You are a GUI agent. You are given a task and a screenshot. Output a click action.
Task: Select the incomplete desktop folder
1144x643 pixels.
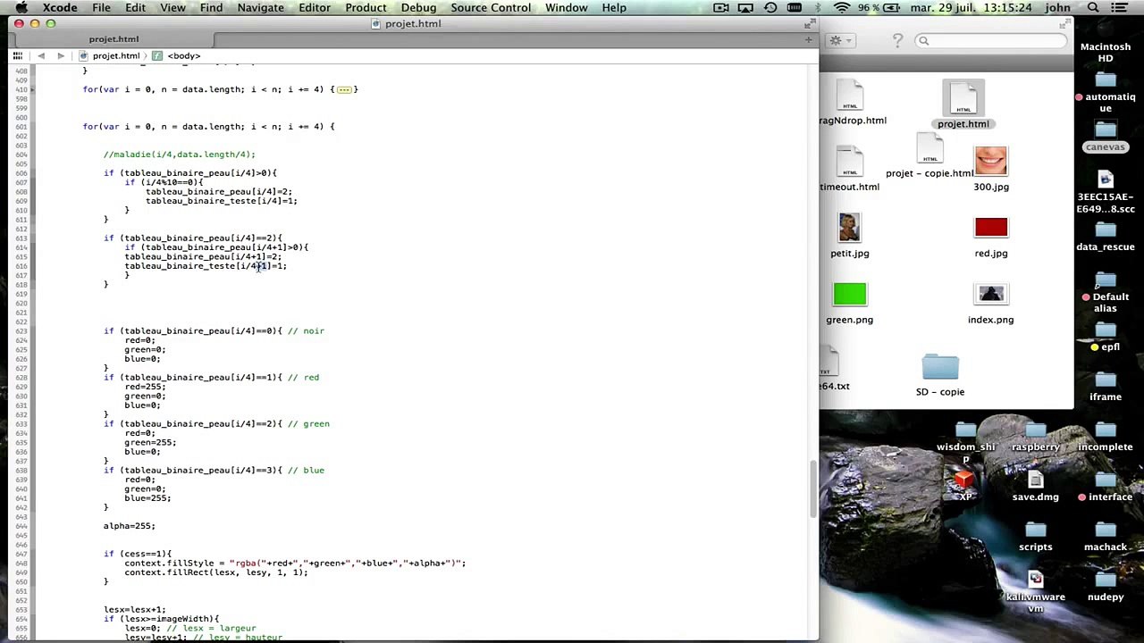1106,436
